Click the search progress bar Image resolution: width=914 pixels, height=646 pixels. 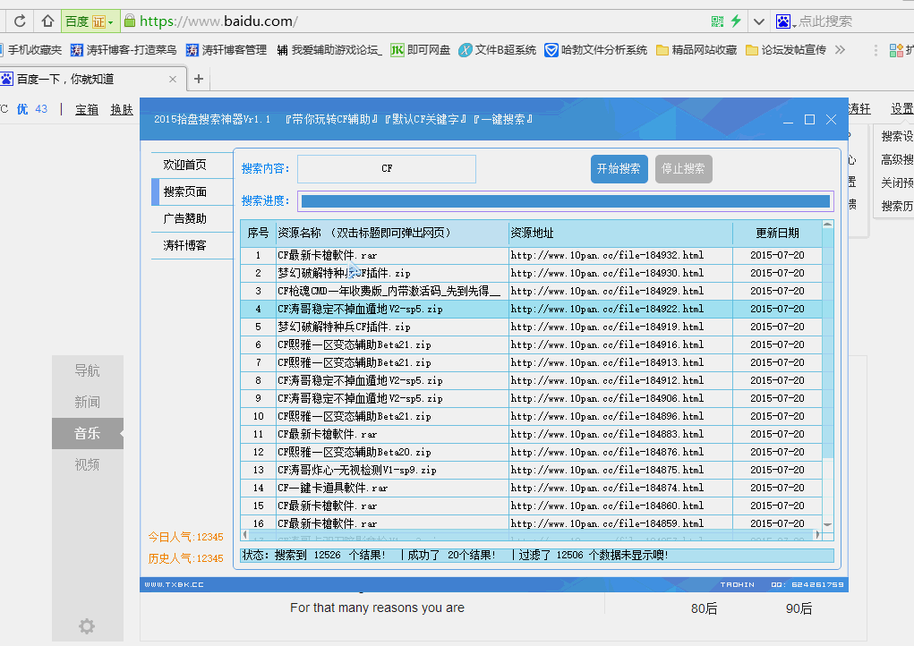click(565, 201)
